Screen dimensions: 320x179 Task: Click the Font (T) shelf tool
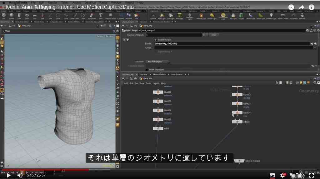(x=101, y=16)
